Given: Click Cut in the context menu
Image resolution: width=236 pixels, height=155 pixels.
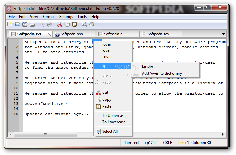Looking at the screenshot, I should pos(113,92).
